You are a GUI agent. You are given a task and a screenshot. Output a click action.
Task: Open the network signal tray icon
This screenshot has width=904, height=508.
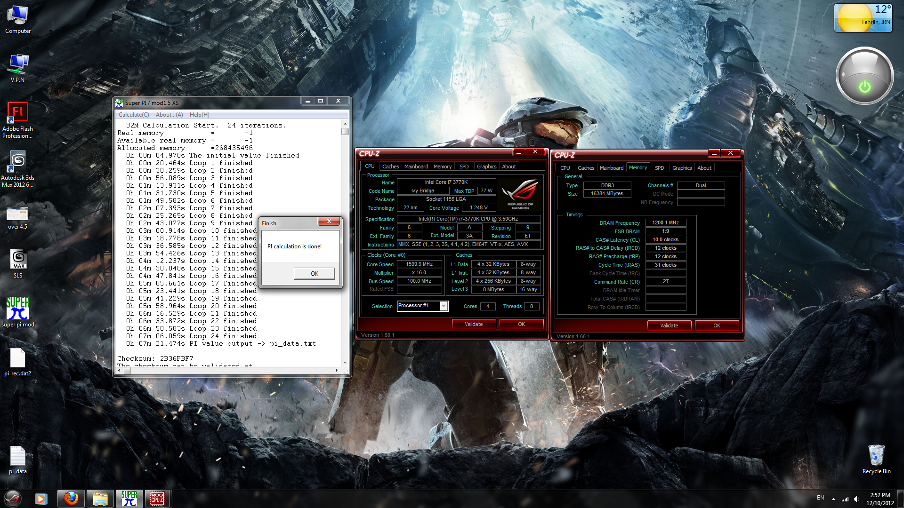coord(845,499)
